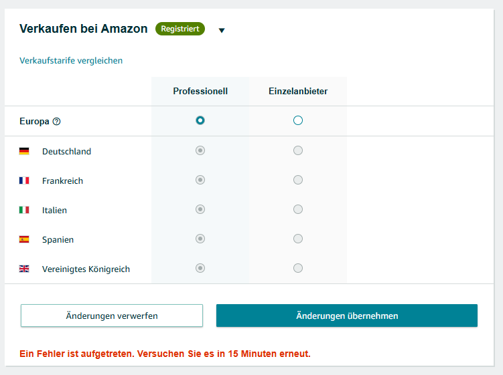Open Verkaufstarife vergleichen link
The height and width of the screenshot is (375, 503).
[71, 61]
